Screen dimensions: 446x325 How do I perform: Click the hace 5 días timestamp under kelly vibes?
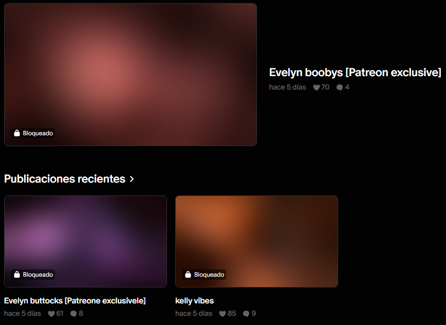click(194, 313)
